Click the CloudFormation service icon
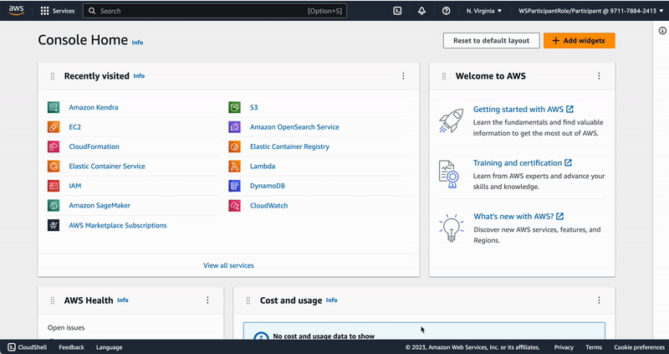Screen dimensions: 669x354 (x=54, y=146)
